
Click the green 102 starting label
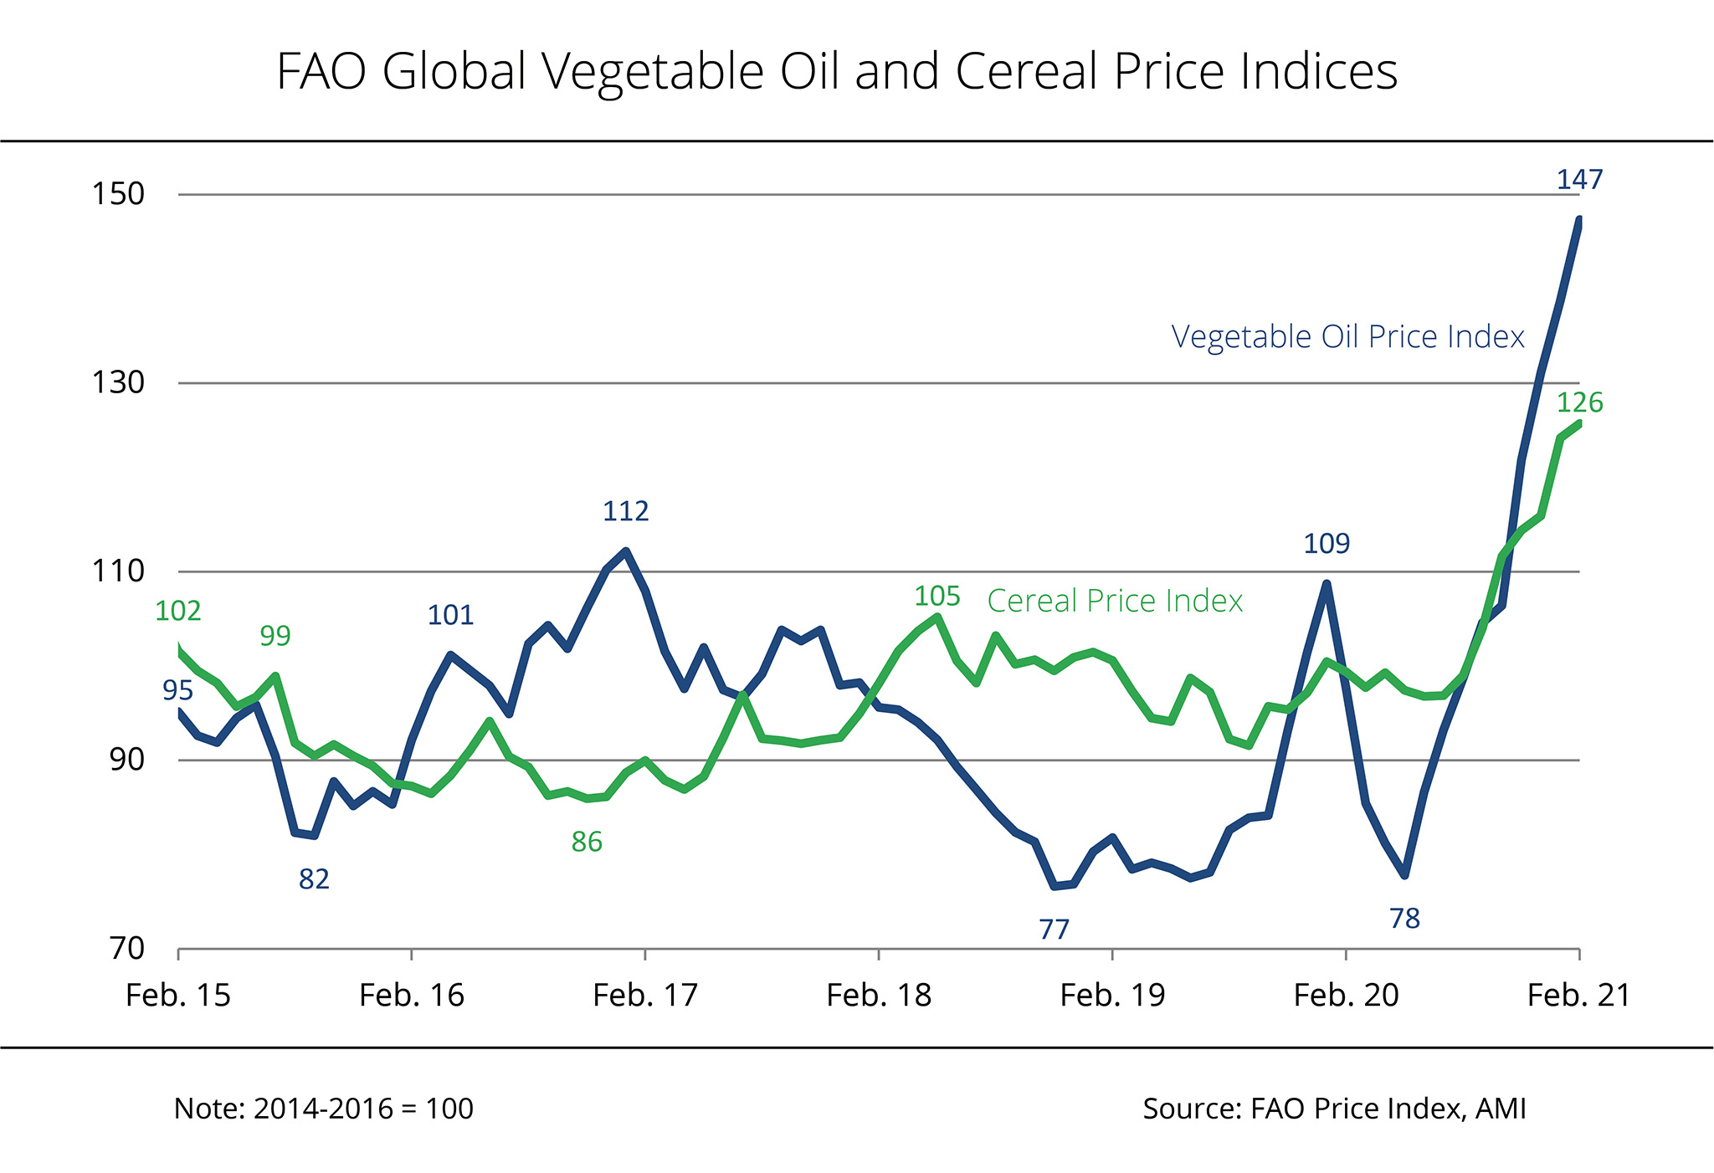(x=178, y=612)
